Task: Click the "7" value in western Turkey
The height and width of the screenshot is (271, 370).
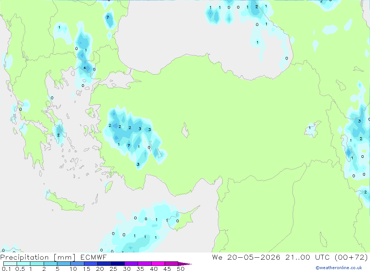Action: 129,145
